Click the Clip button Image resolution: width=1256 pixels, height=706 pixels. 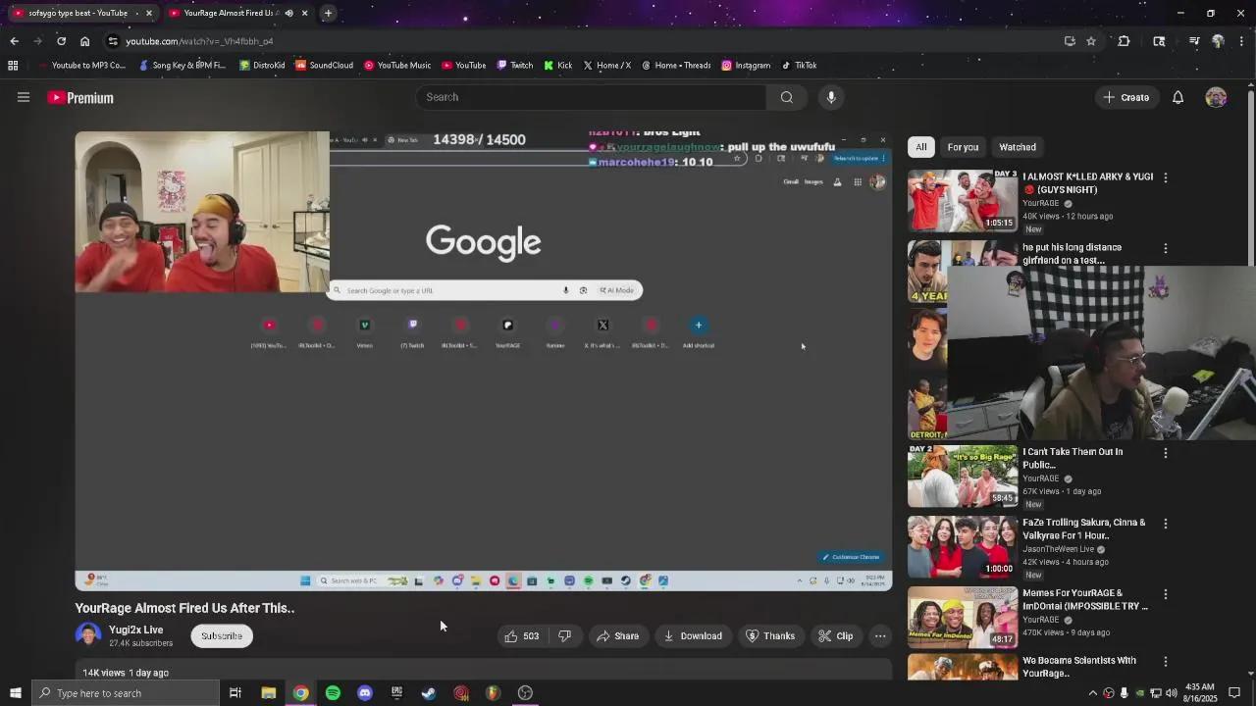pos(836,636)
